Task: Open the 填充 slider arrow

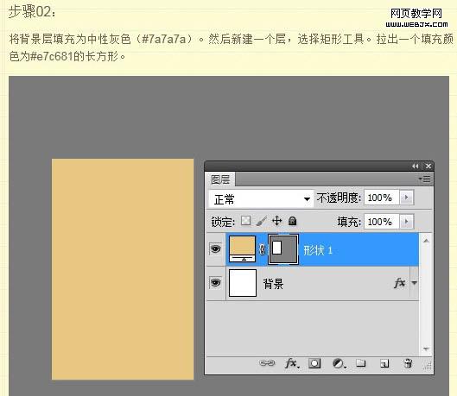Action: click(406, 222)
